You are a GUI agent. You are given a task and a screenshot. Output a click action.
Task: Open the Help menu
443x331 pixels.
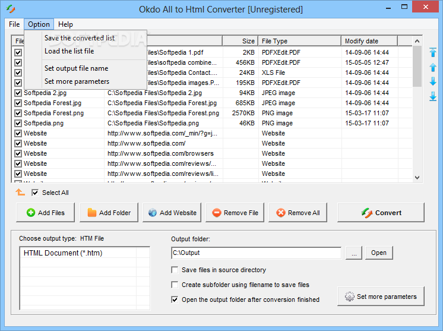coord(65,24)
